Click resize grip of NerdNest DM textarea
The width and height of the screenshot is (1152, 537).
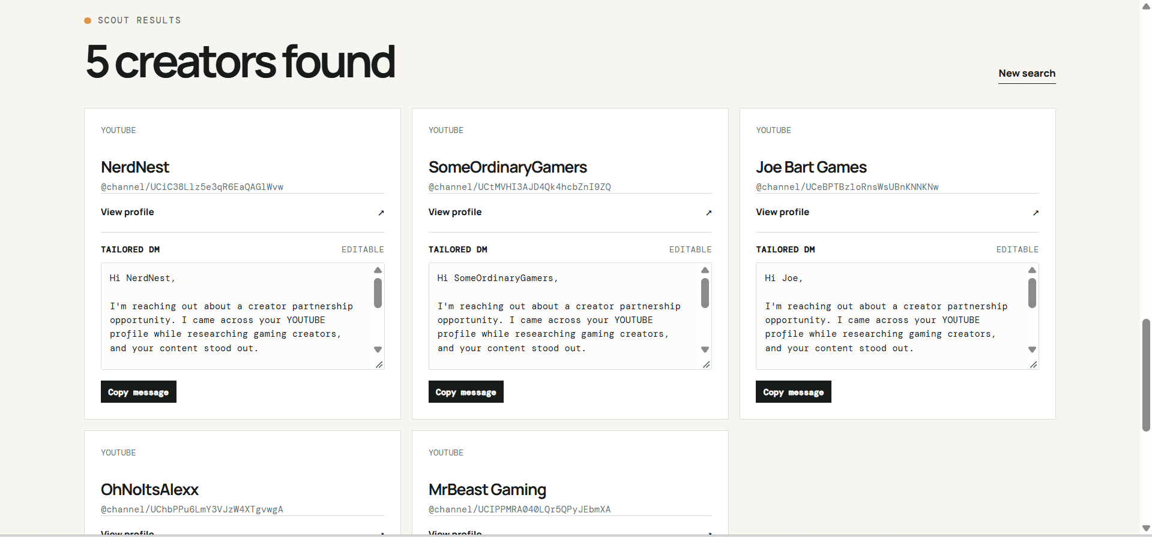[379, 364]
